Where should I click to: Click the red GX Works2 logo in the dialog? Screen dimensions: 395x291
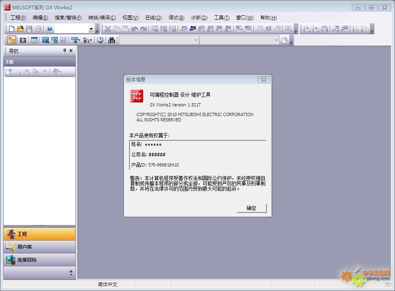click(x=137, y=96)
